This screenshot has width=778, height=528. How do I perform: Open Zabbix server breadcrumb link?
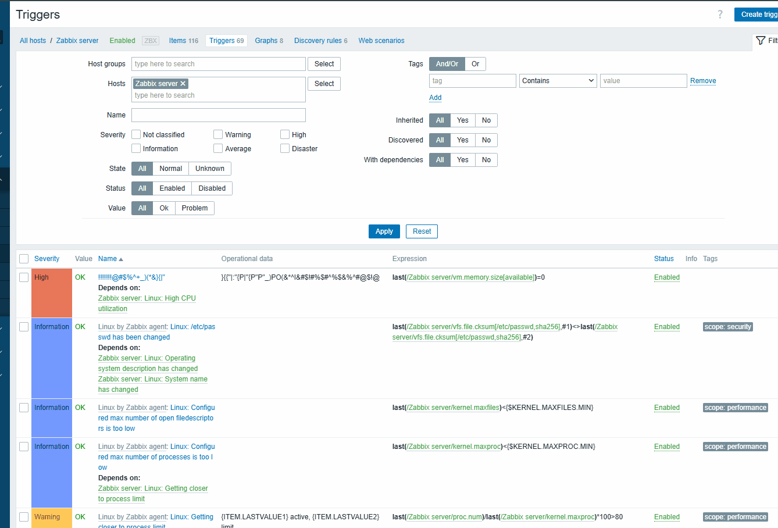(x=77, y=41)
